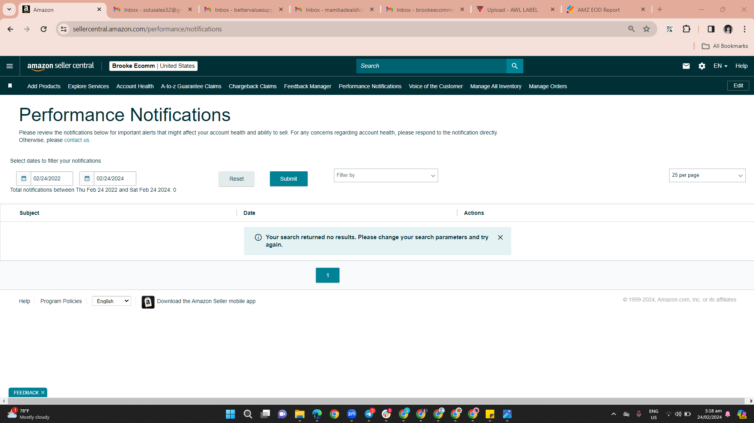This screenshot has width=754, height=423.
Task: Bookmark this page with the star icon
Action: 646,29
